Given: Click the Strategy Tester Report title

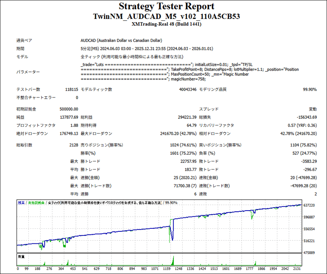Looking at the screenshot, I should (x=166, y=7).
